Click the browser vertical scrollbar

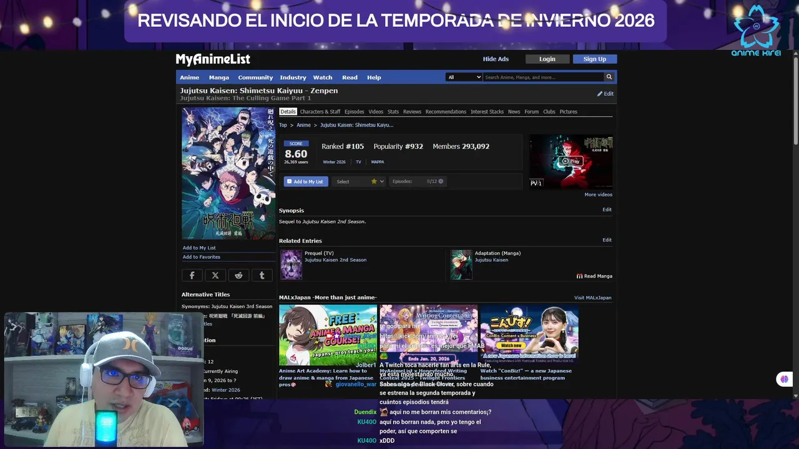795,100
